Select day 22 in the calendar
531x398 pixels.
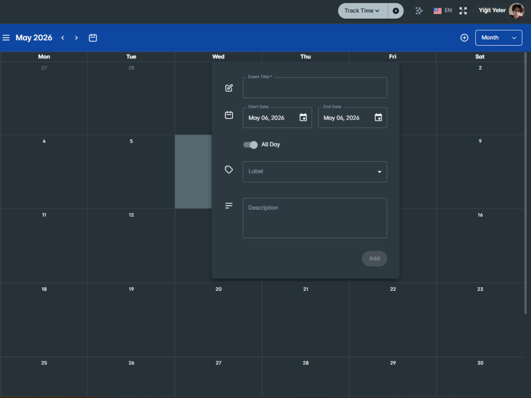(393, 289)
